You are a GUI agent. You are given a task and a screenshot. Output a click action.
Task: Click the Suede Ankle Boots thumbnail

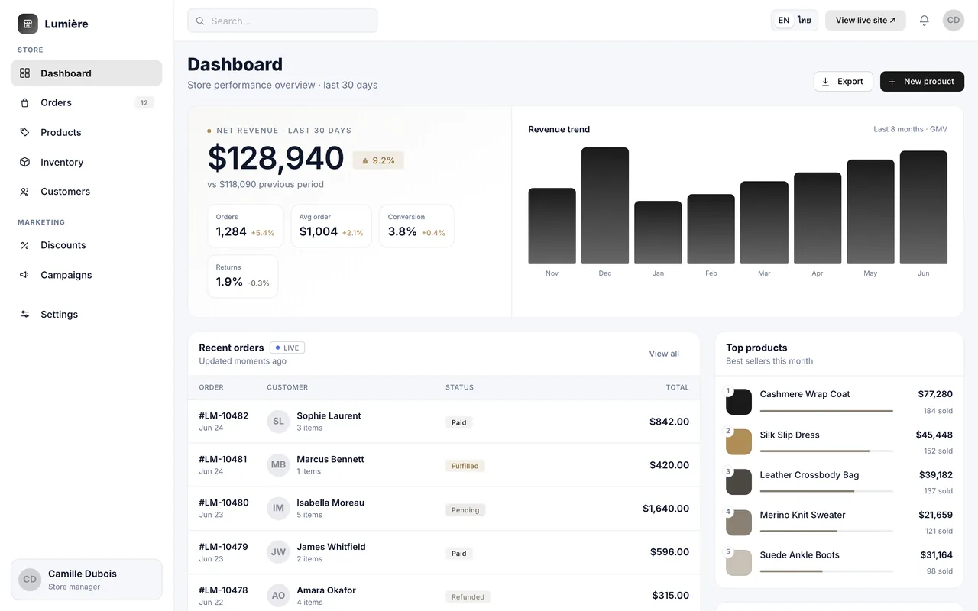pyautogui.click(x=739, y=563)
